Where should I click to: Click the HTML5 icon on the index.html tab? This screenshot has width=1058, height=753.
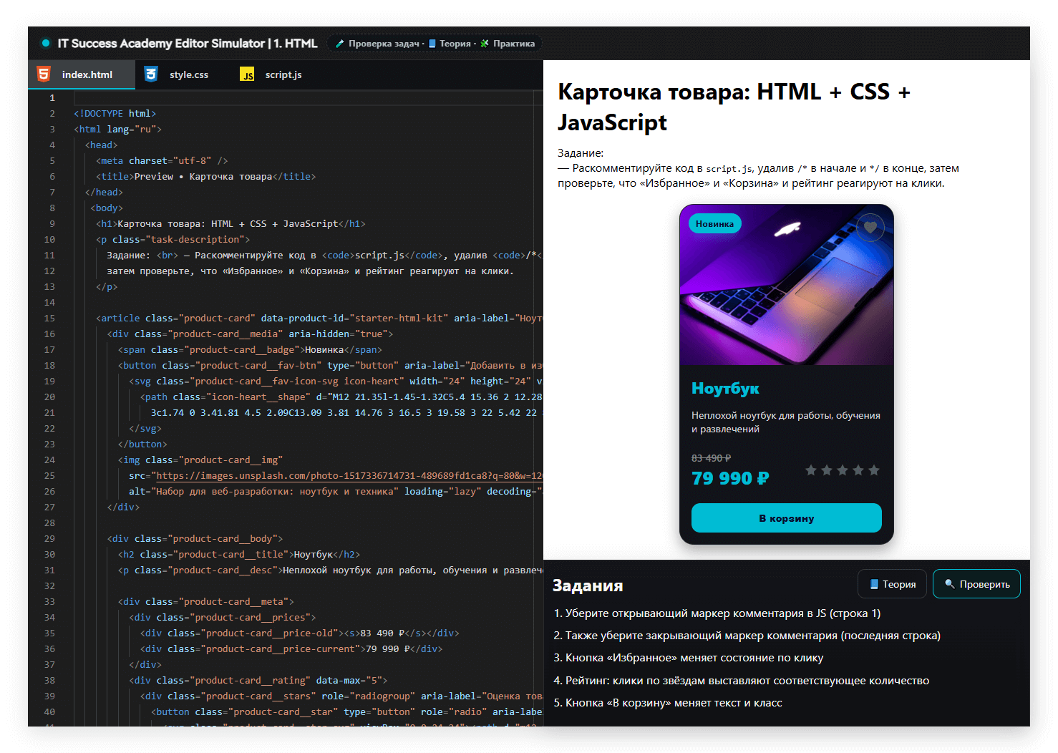(x=44, y=74)
